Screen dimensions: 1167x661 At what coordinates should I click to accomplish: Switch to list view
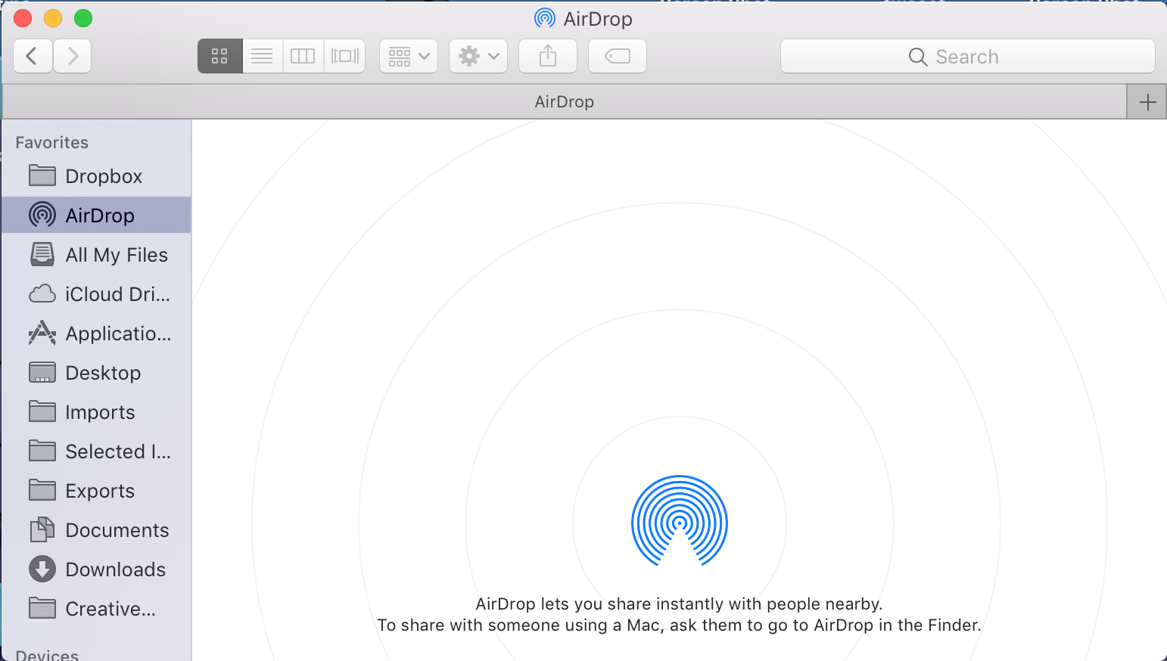coord(262,56)
